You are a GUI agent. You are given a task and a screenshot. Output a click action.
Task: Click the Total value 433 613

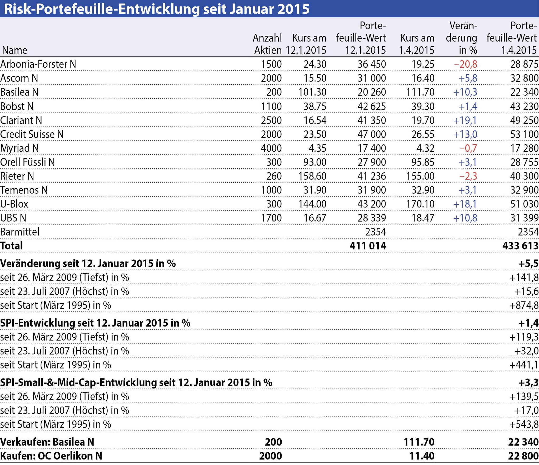click(520, 246)
